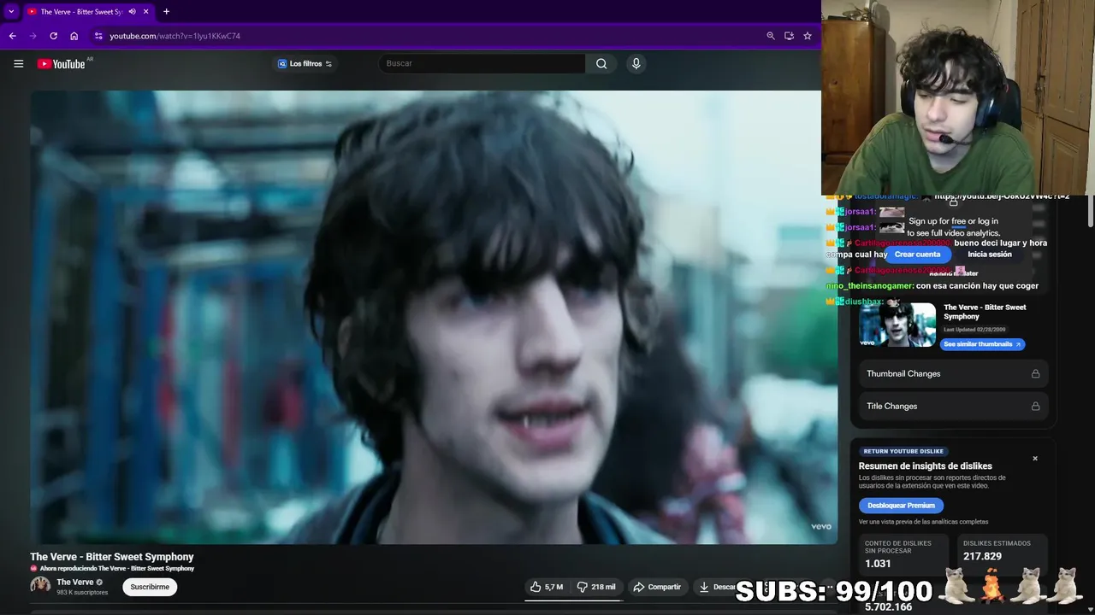This screenshot has height=615, width=1095.
Task: Click the estimated dislikes value 217.829
Action: [982, 556]
